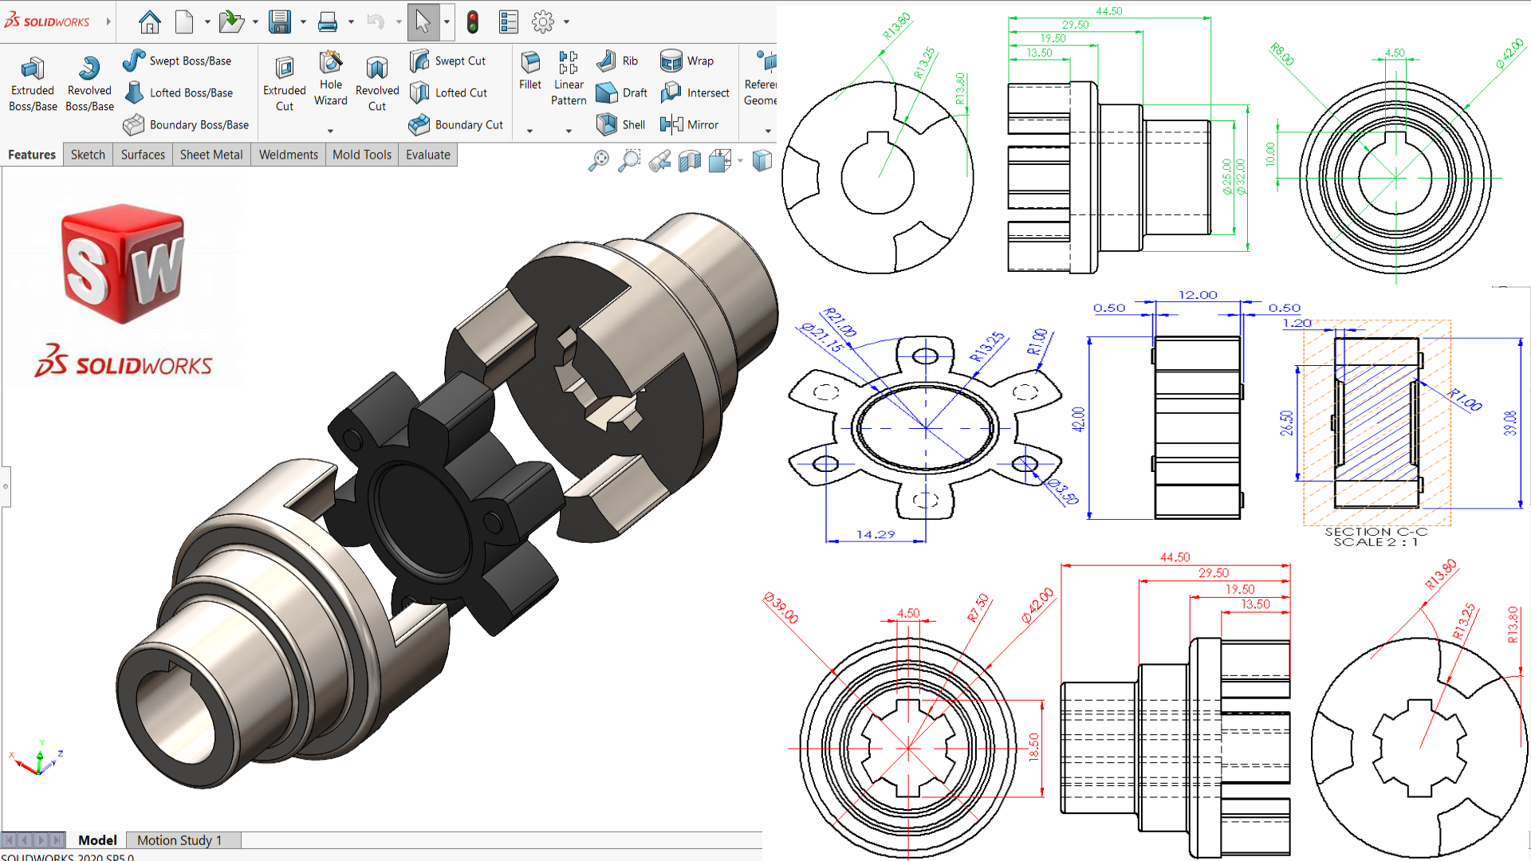Open the Evaluate tab

427,155
